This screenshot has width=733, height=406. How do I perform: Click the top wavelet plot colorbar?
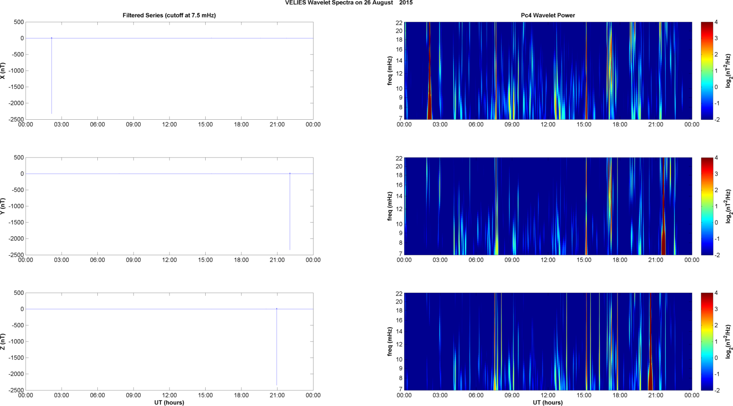tap(707, 71)
